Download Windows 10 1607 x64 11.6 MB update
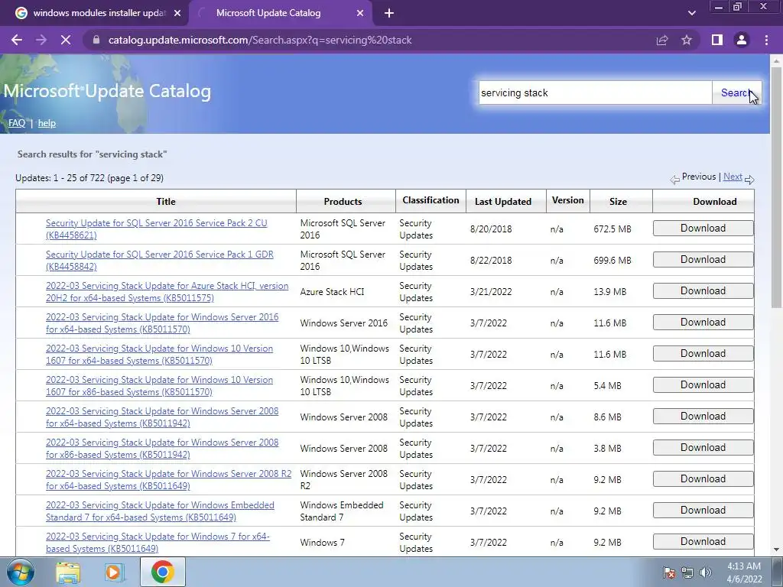The height and width of the screenshot is (587, 783). (703, 354)
